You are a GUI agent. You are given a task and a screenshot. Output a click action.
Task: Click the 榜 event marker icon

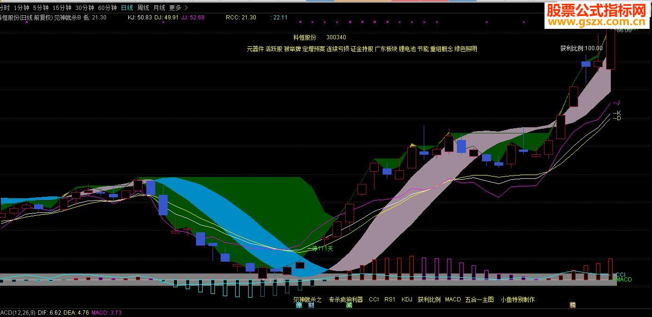pyautogui.click(x=573, y=305)
